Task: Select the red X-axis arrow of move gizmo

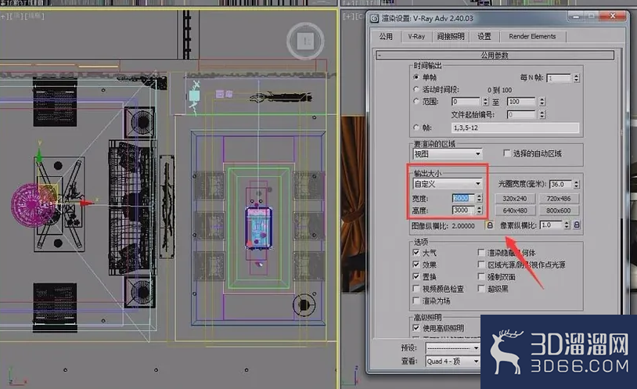Action: pyautogui.click(x=87, y=202)
